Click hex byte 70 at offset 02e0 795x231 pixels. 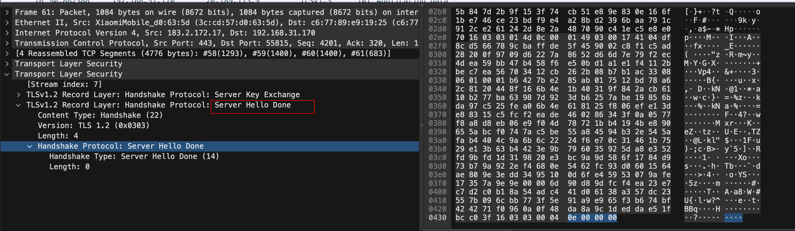460,37
